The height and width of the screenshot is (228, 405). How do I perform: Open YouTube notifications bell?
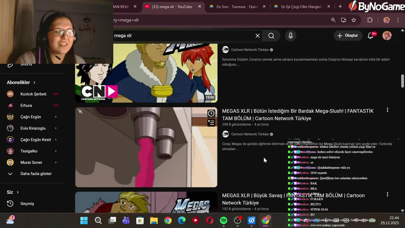point(371,36)
